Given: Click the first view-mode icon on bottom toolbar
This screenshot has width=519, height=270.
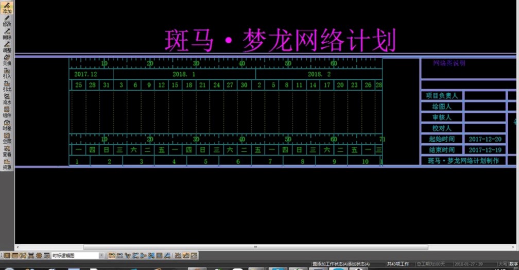Looking at the screenshot, I should pyautogui.click(x=7, y=256).
